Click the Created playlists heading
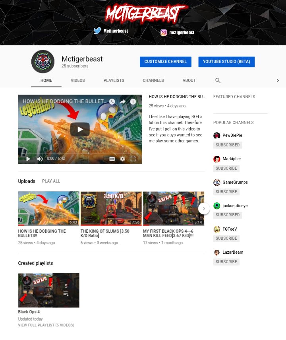 tap(35, 263)
